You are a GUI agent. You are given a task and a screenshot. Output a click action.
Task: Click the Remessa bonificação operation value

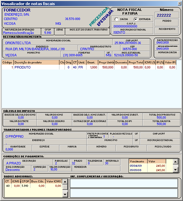[19, 33]
